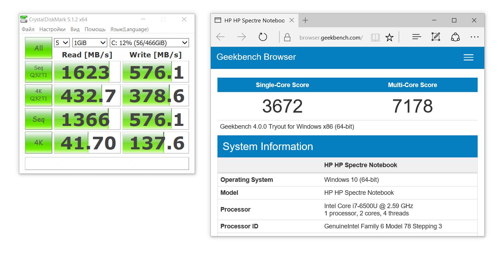This screenshot has height=256, width=498.
Task: Open the Share icon in Edge
Action: point(455,37)
